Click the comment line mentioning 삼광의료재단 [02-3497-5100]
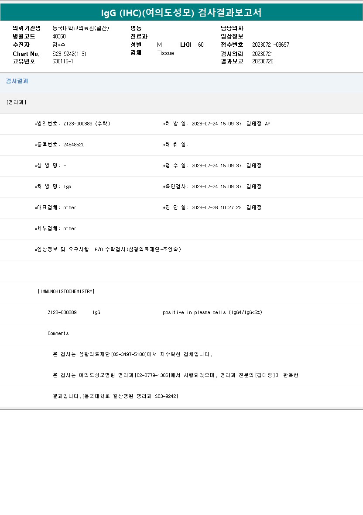 133,355
